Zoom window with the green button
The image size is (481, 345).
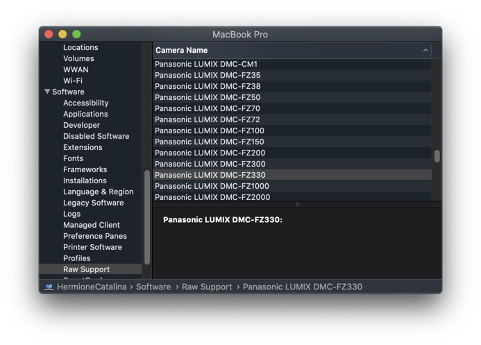click(x=76, y=34)
